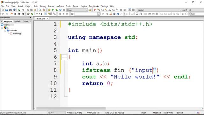This screenshot has height=115, width=204.
Task: Click line number 9 in the margin
Action: click(55, 77)
